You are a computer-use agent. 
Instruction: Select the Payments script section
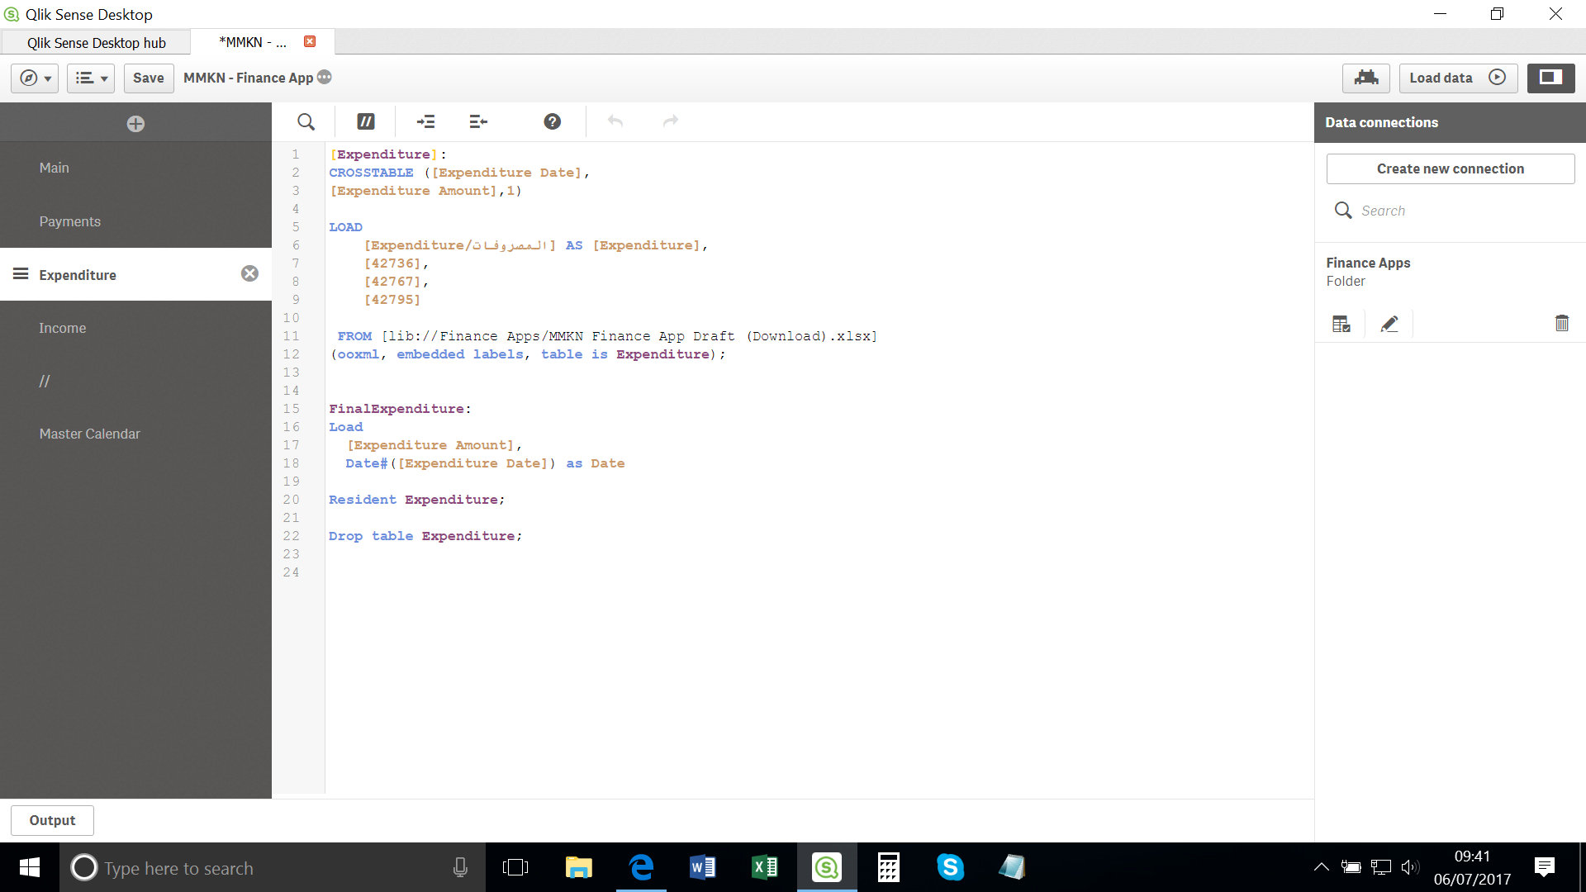70,221
